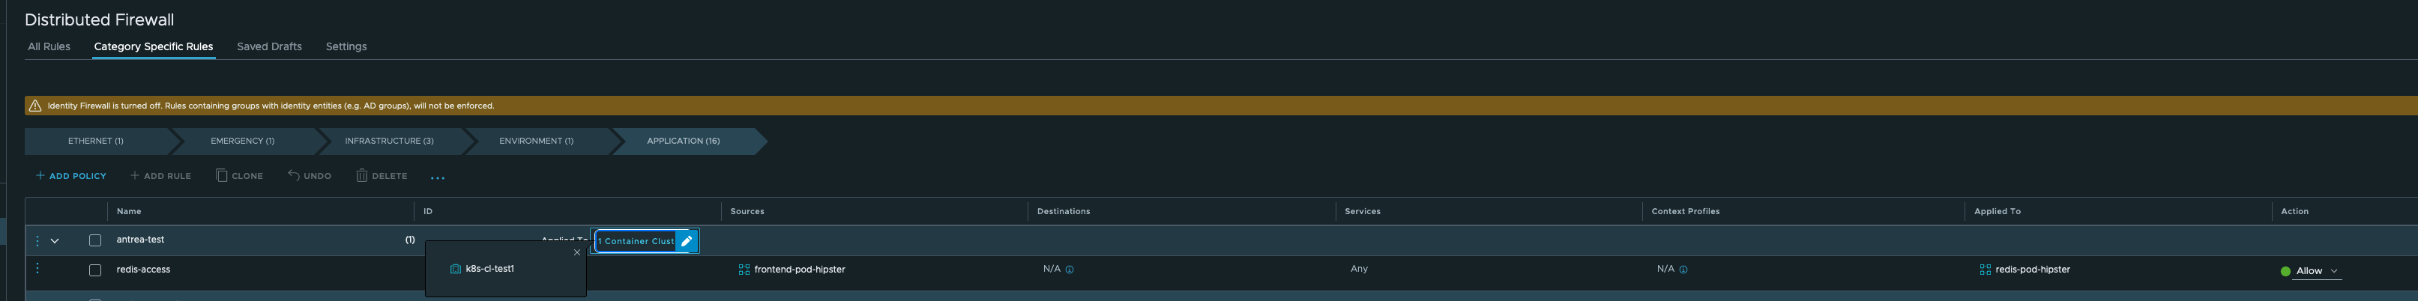Image resolution: width=2418 pixels, height=301 pixels.
Task: Switch to the All Rules tab
Action: click(x=49, y=46)
